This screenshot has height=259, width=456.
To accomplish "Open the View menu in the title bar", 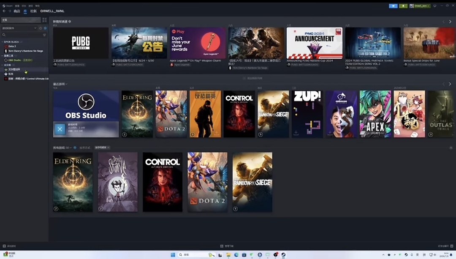I will pyautogui.click(x=17, y=6).
